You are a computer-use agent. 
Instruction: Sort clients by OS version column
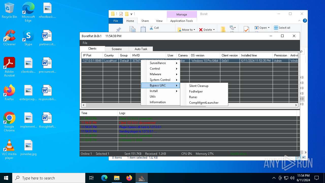tap(205, 55)
